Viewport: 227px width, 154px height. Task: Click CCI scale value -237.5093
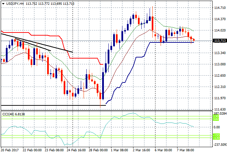click(x=220, y=144)
